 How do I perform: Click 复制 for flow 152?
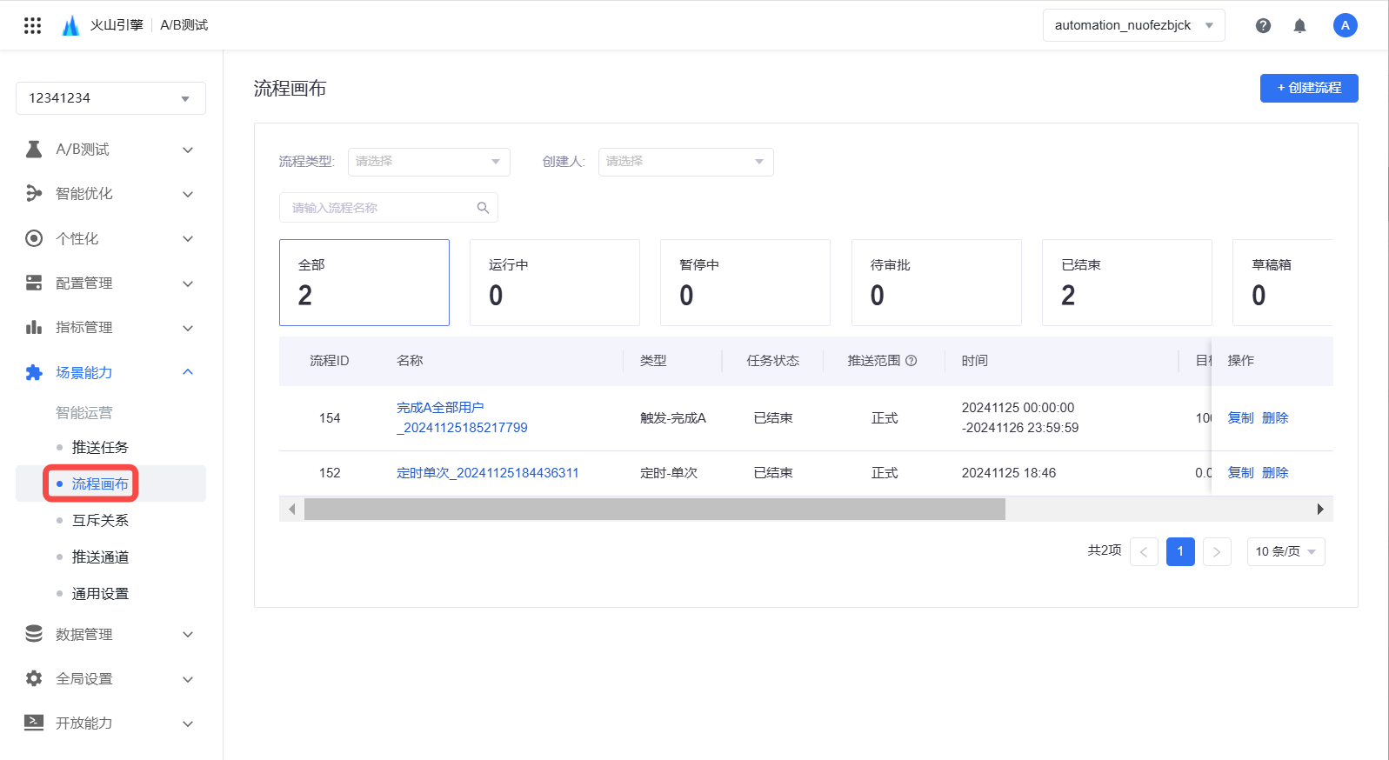click(1240, 472)
